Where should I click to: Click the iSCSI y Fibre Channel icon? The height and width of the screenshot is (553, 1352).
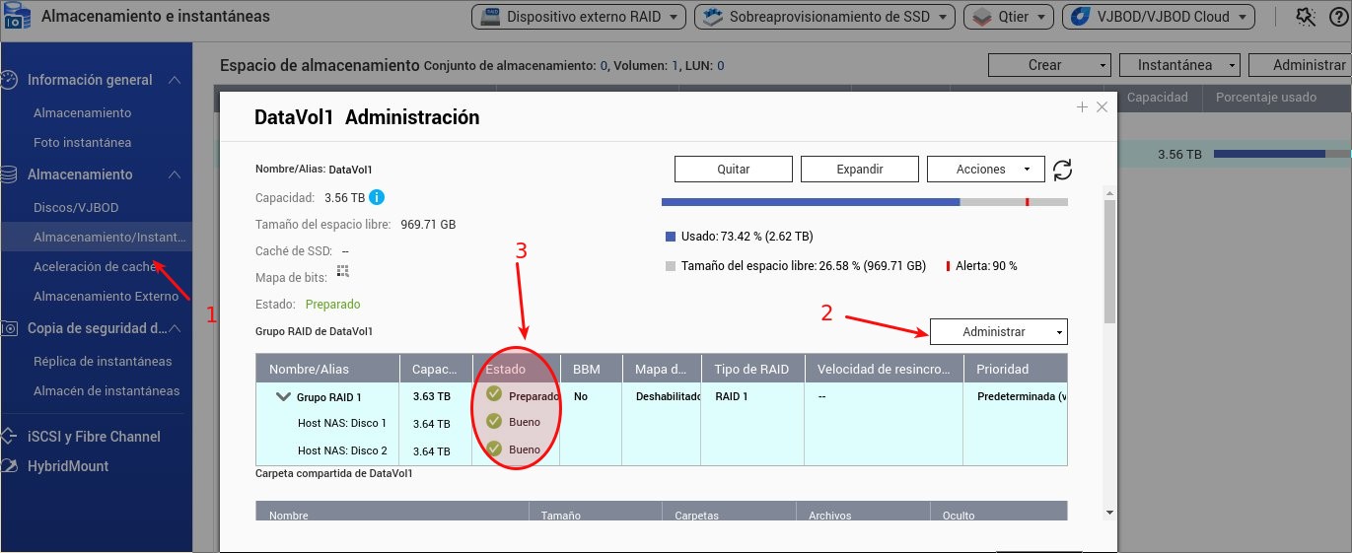(9, 437)
